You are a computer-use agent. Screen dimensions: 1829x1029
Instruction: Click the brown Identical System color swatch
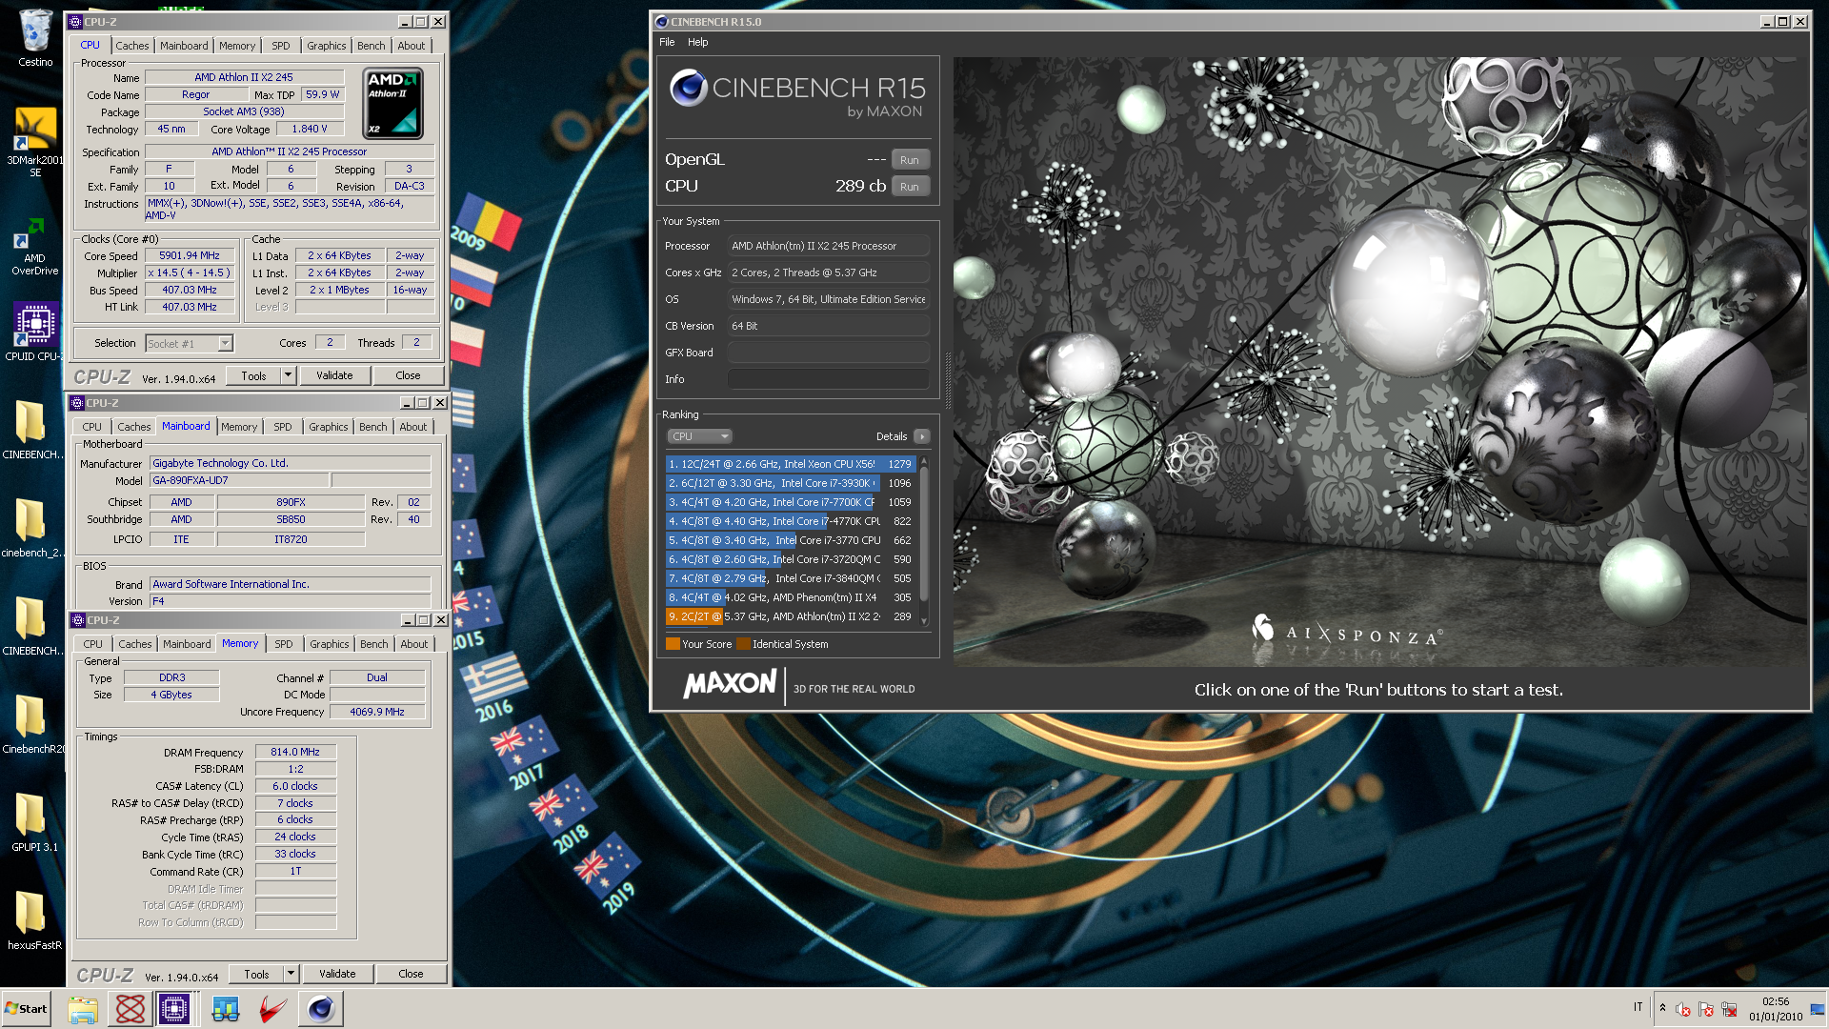pos(743,644)
